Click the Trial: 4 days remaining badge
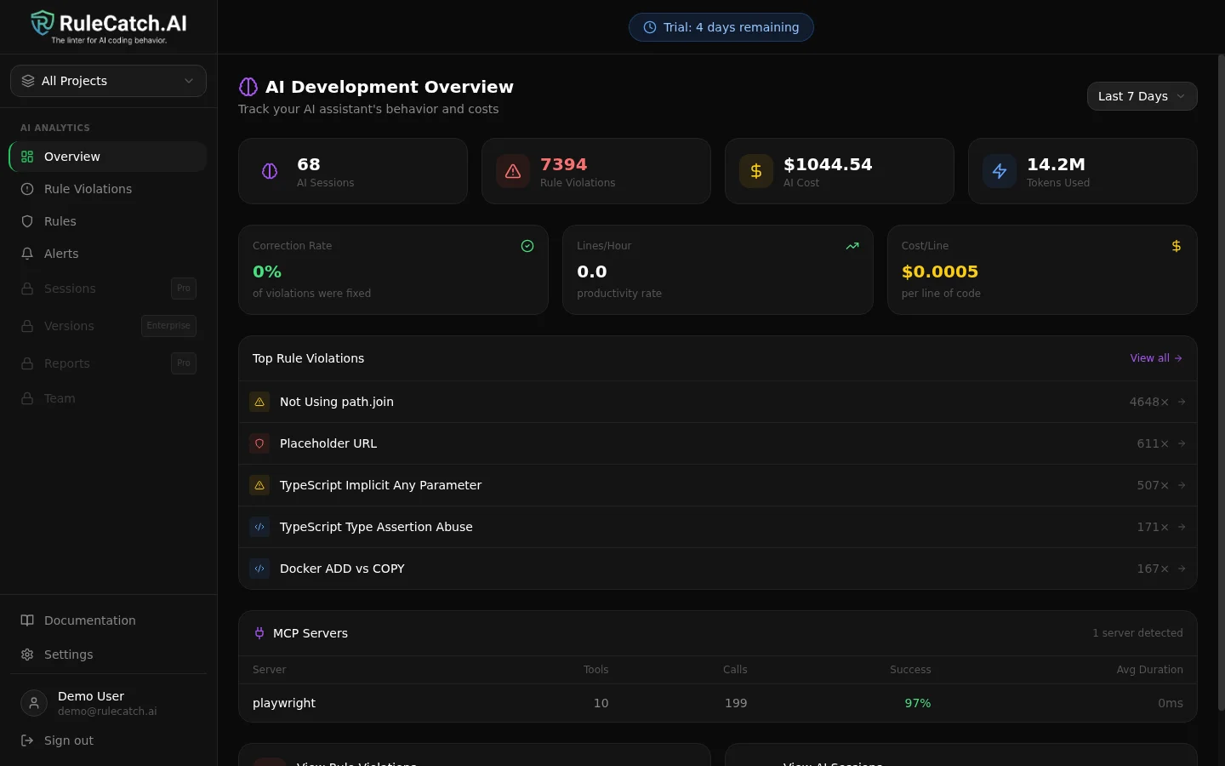The height and width of the screenshot is (766, 1225). [x=721, y=27]
